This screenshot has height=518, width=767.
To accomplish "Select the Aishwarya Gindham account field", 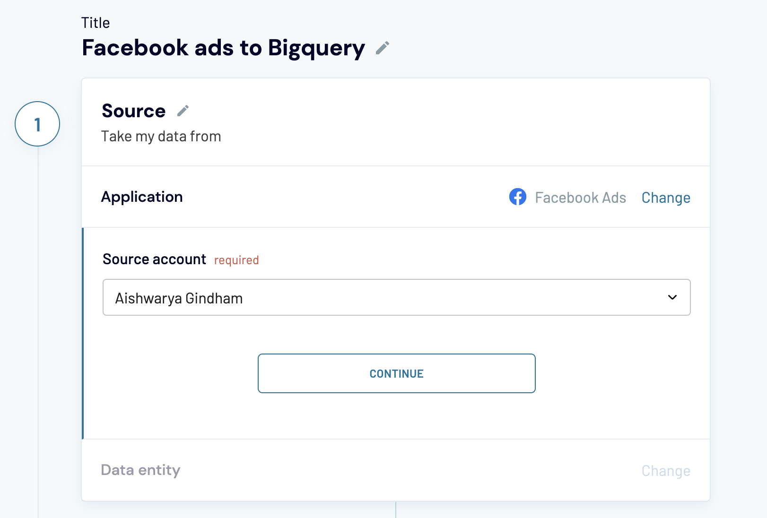I will click(x=396, y=297).
